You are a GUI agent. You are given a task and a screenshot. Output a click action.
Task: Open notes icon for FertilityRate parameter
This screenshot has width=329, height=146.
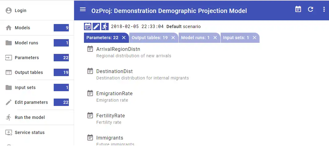click(x=90, y=116)
